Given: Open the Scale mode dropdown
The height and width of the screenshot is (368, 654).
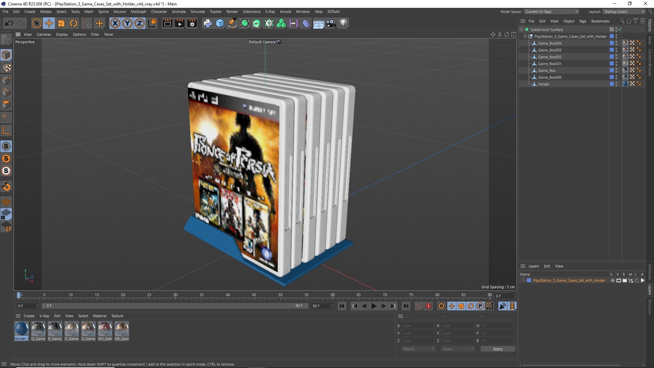Looking at the screenshot, I should (458, 349).
